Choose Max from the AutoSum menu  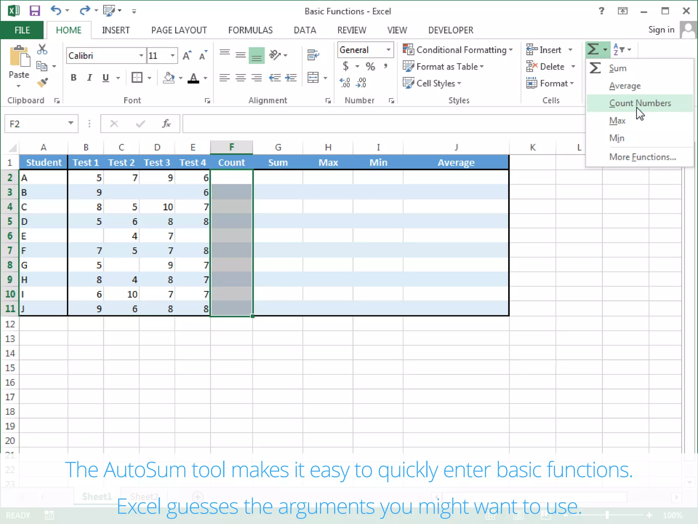[x=640, y=121]
